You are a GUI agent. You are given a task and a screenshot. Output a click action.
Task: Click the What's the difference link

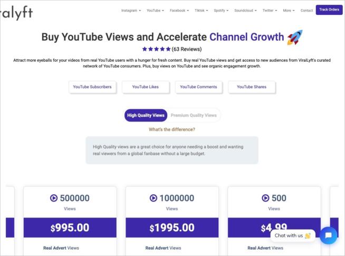[172, 129]
